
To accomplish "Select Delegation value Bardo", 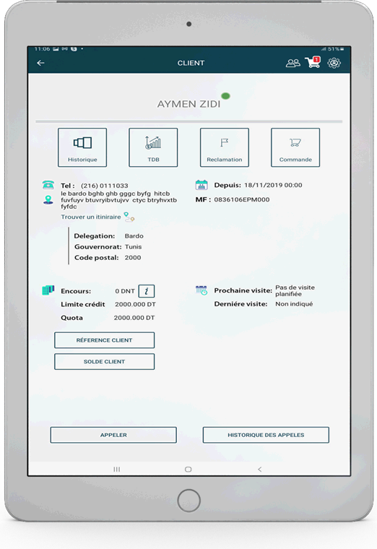I will point(134,236).
